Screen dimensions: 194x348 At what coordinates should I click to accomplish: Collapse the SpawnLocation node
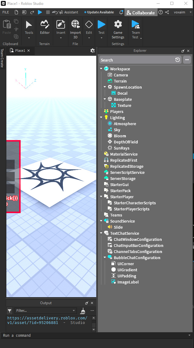105,87
